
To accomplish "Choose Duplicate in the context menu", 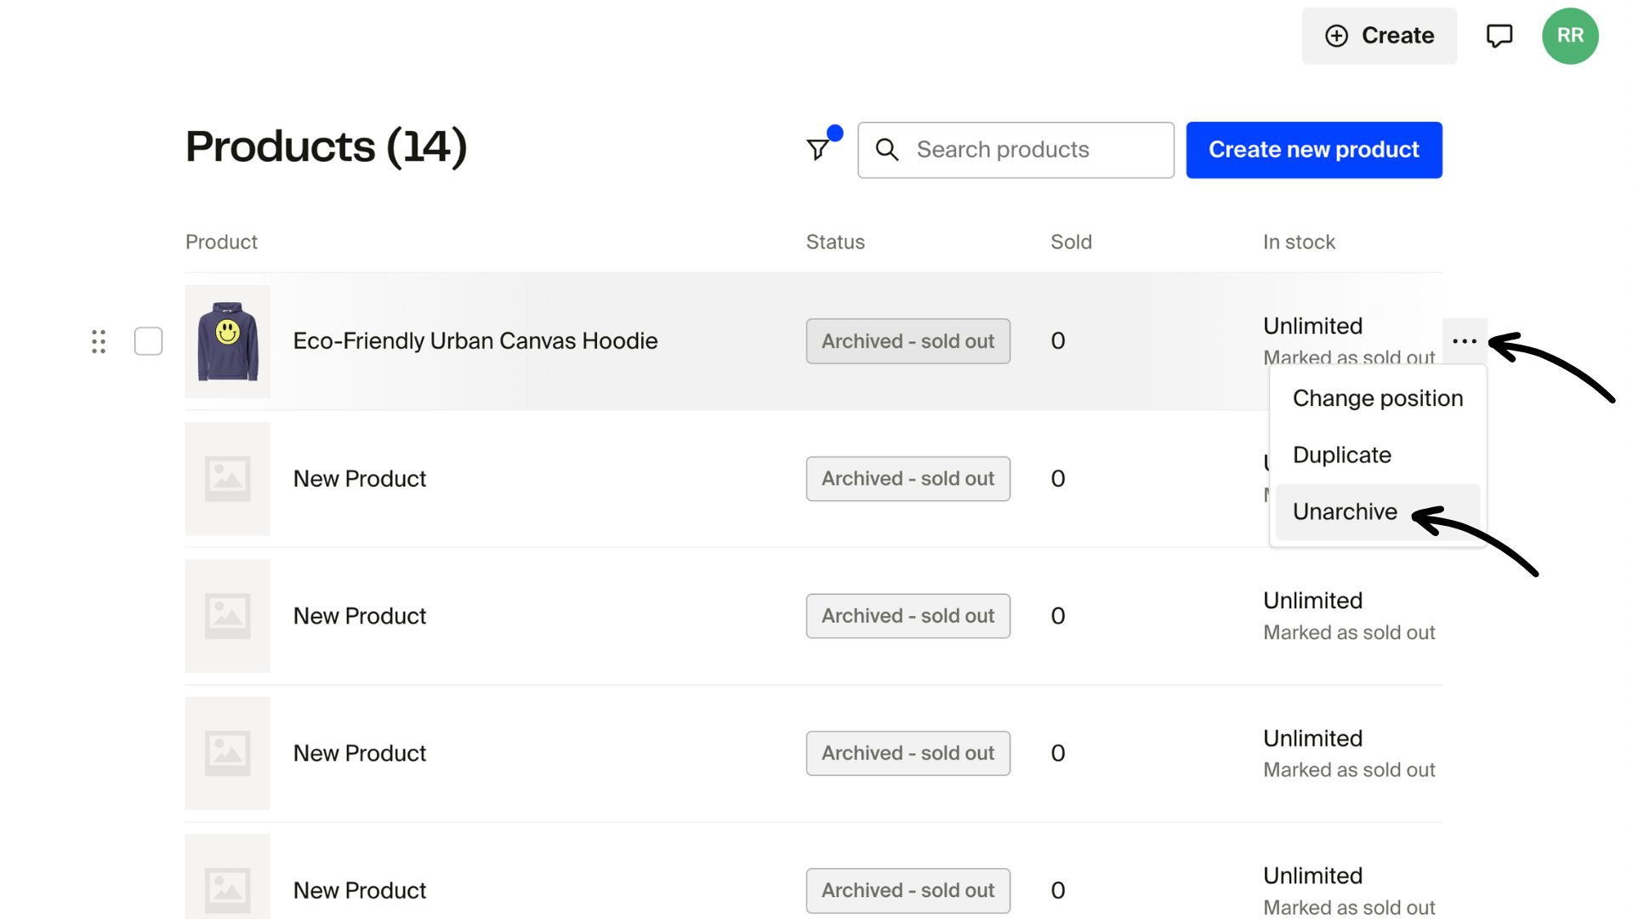I will click(1341, 455).
